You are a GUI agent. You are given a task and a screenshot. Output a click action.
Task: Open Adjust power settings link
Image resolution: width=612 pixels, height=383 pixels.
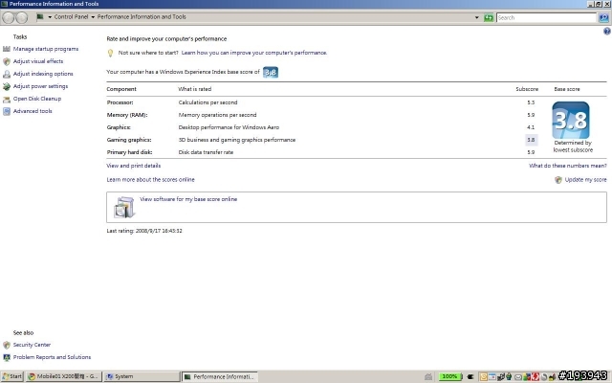[40, 86]
